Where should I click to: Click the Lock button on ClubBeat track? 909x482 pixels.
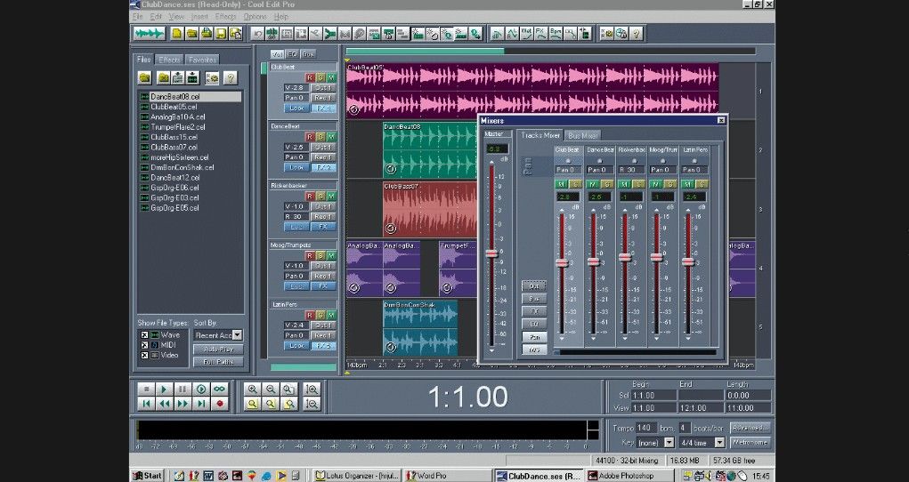coord(296,108)
